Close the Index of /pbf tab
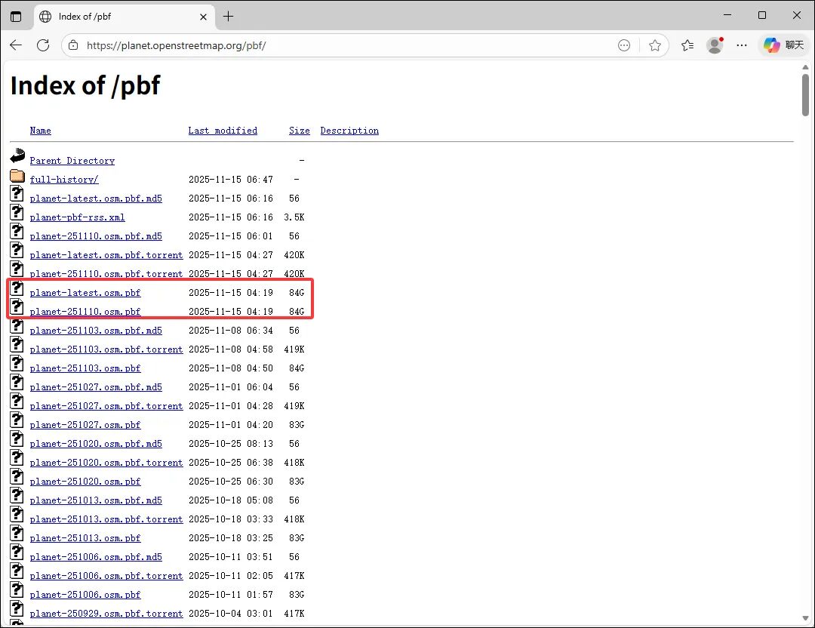 click(203, 17)
